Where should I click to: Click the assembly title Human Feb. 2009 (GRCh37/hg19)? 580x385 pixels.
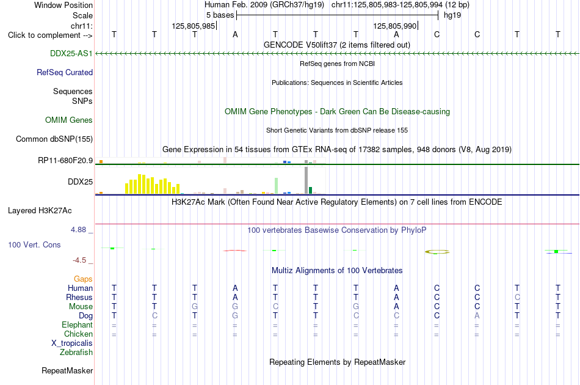264,5
